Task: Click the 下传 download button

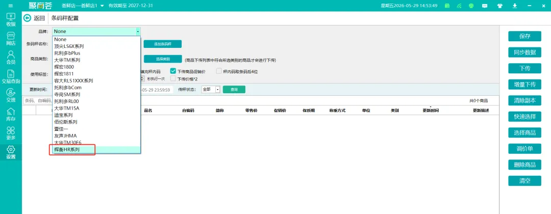Action: [524, 68]
